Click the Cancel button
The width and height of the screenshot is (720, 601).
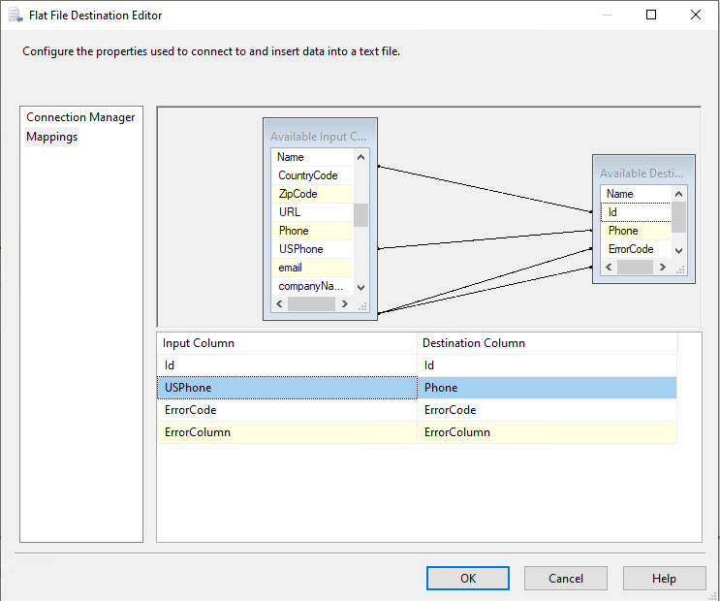[566, 579]
